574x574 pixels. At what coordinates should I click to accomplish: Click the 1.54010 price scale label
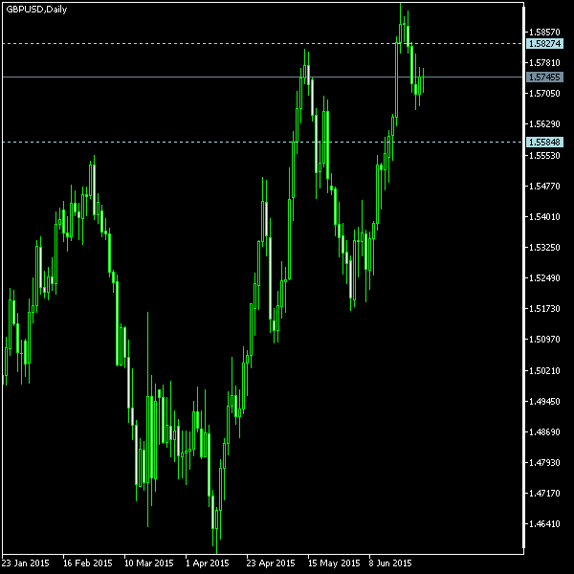(544, 217)
